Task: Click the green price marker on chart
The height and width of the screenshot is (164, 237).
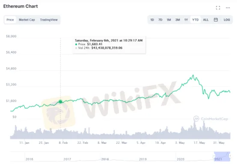Action: 60,101
